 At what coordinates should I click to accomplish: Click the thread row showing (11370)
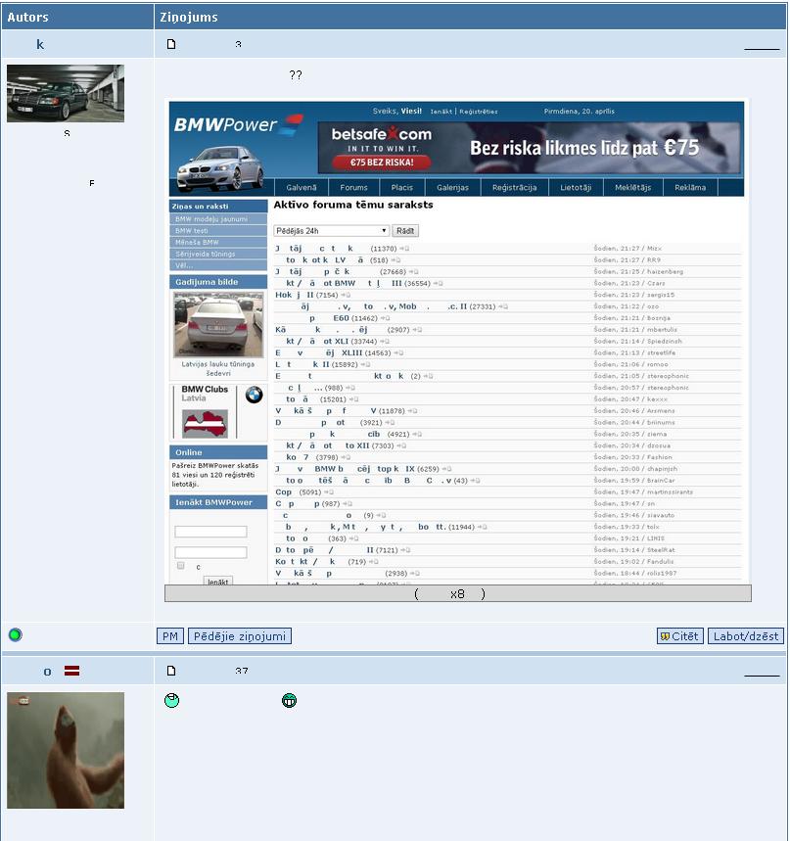tap(508, 249)
